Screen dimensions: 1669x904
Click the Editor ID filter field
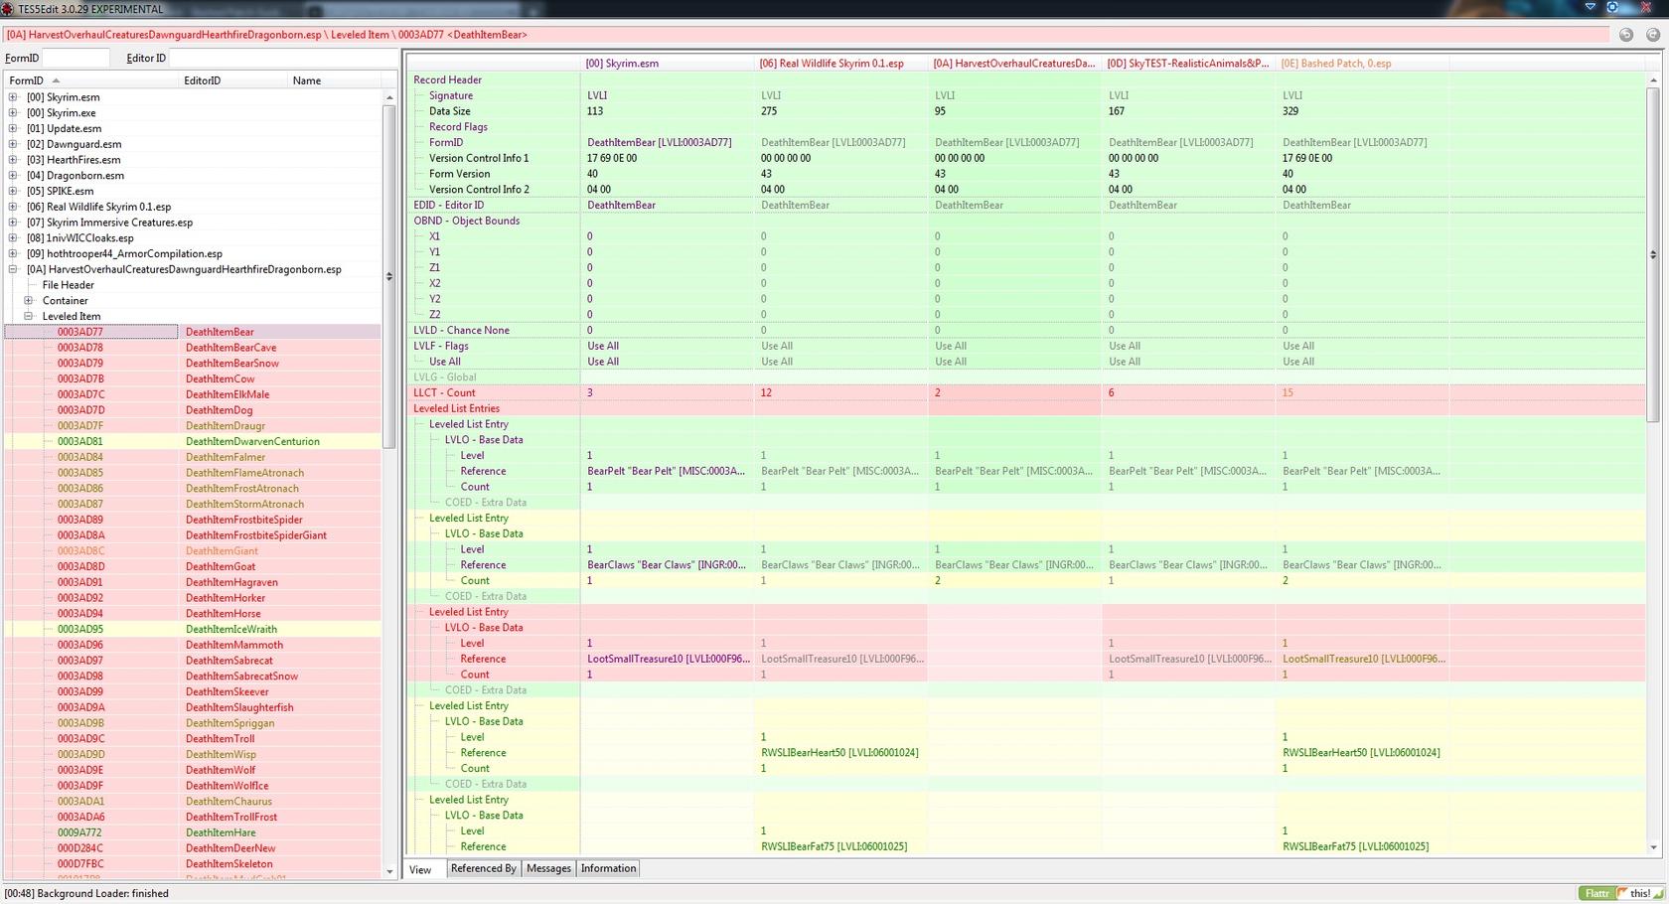click(283, 58)
